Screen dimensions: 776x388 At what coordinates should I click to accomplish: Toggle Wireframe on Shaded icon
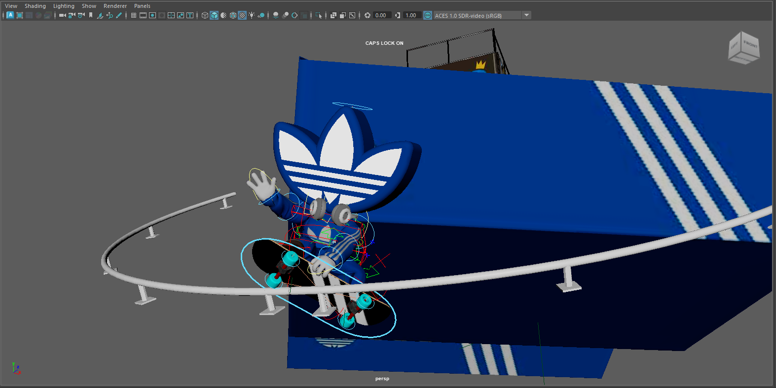coord(233,15)
